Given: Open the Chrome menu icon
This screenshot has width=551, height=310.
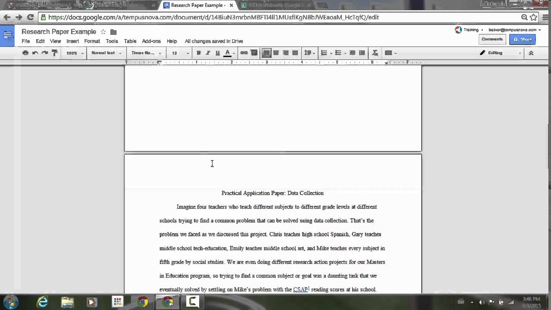Looking at the screenshot, I should click(x=545, y=17).
